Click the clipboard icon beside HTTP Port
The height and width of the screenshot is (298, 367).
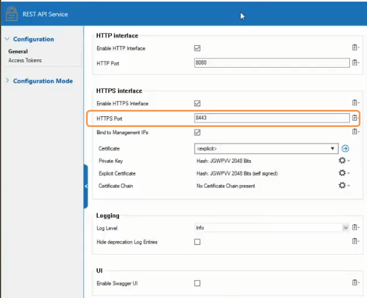click(x=355, y=62)
